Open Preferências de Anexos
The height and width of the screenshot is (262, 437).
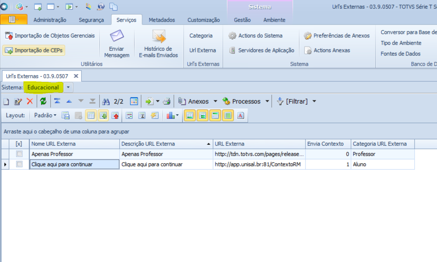pos(337,36)
